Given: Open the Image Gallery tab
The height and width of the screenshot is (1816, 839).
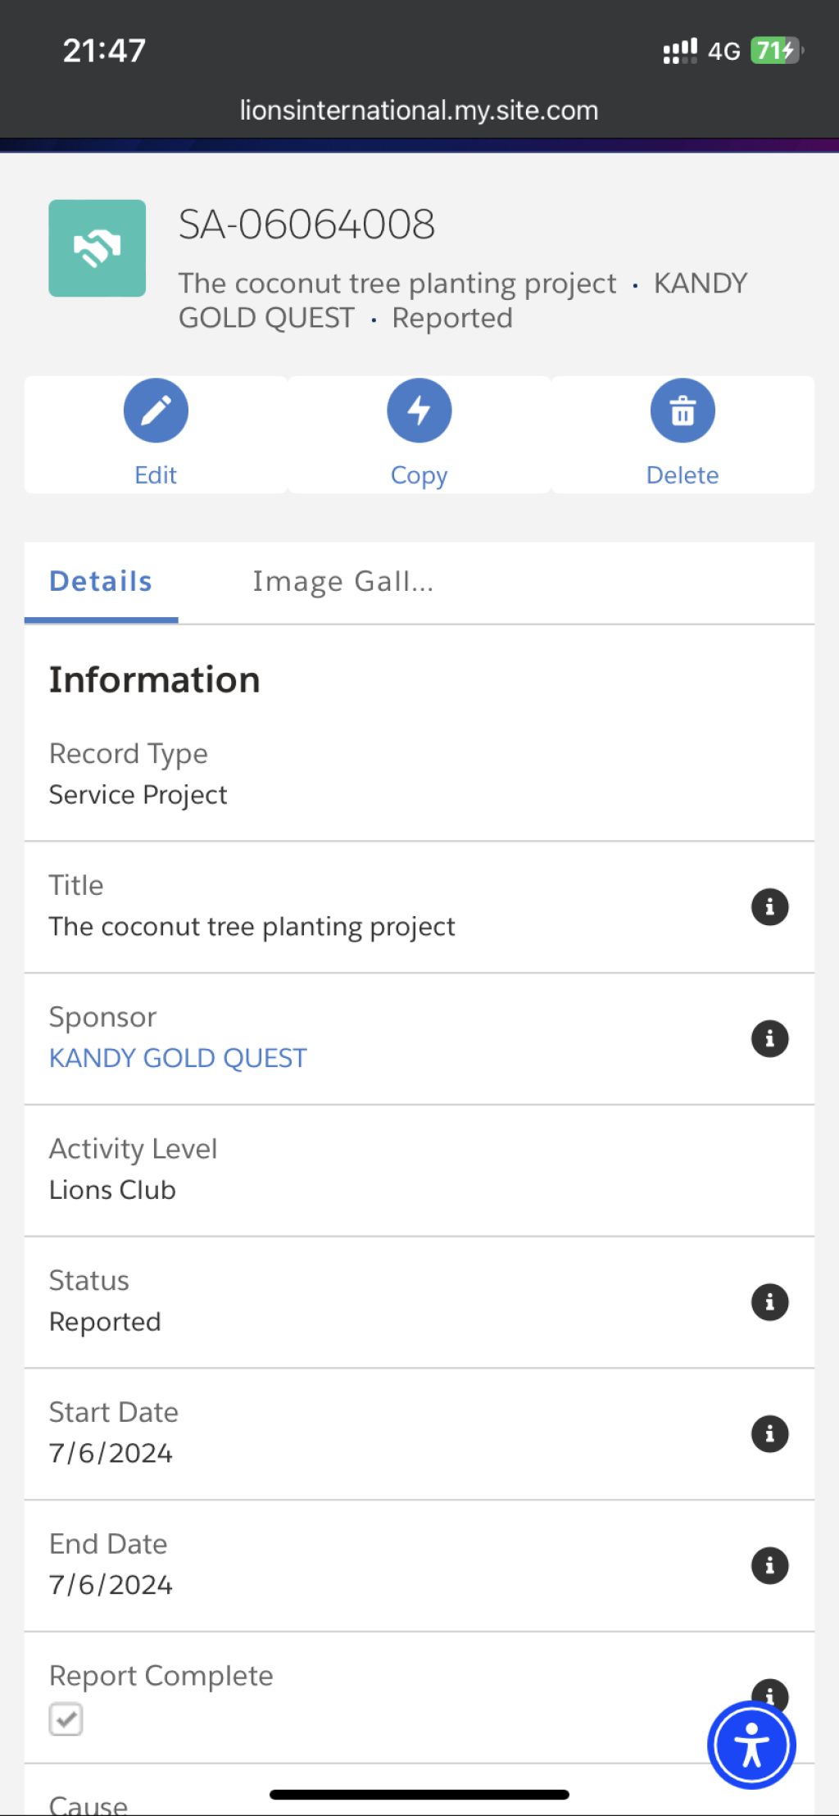Looking at the screenshot, I should [x=343, y=582].
